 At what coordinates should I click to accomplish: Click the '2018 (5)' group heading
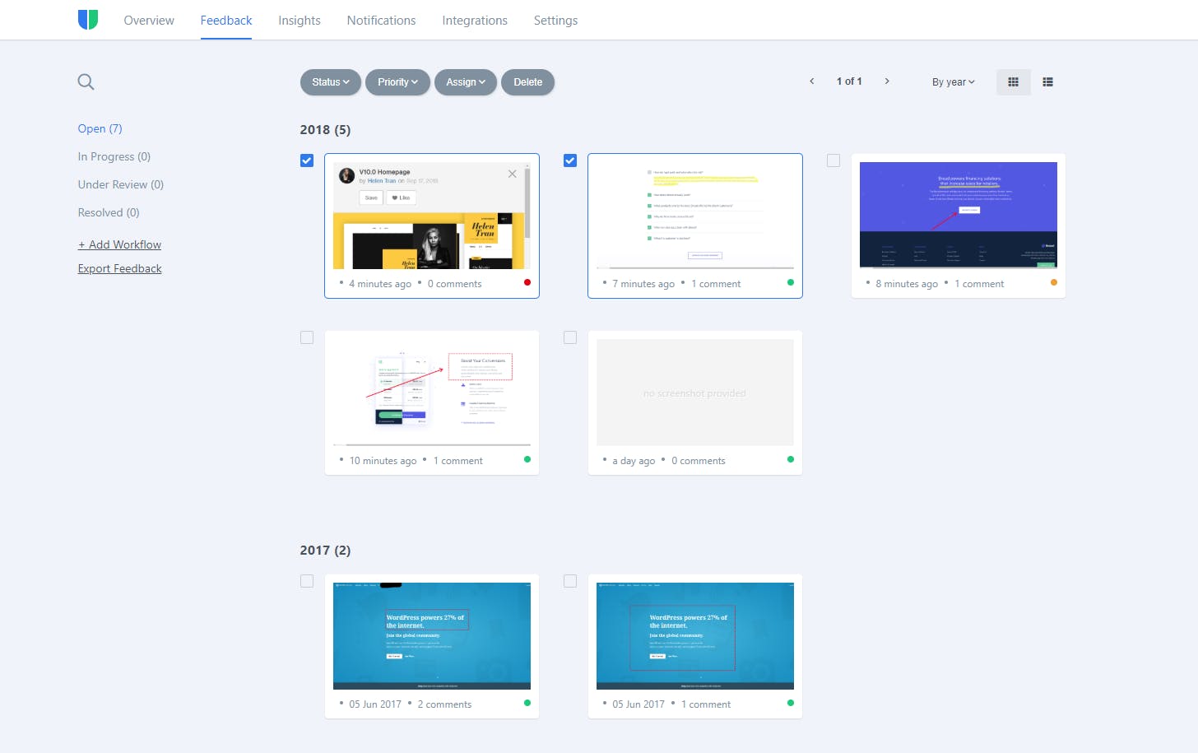tap(325, 130)
